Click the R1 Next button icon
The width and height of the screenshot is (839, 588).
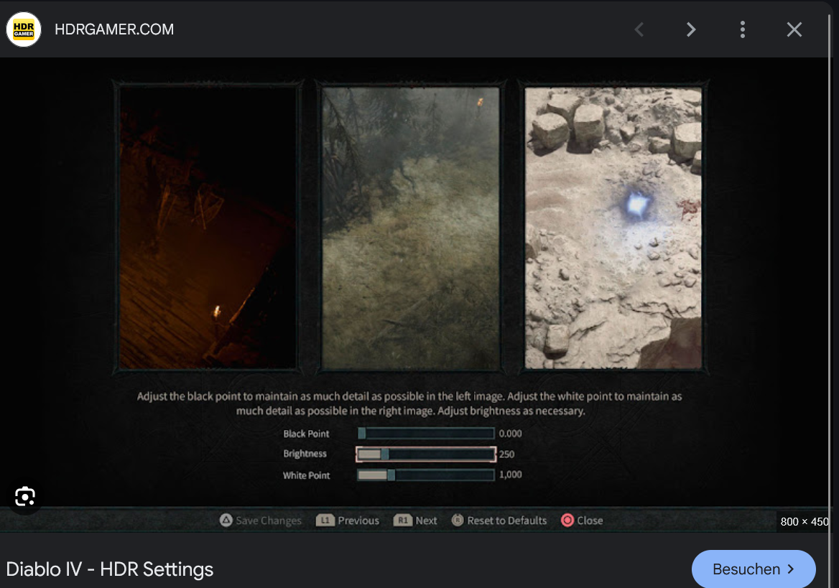tap(403, 520)
